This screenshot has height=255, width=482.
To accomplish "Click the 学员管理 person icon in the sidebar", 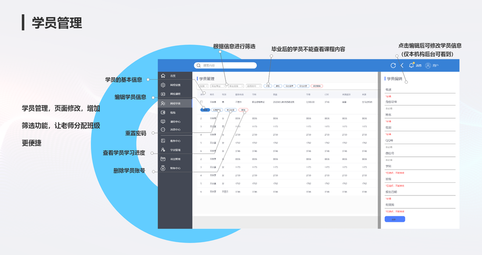I will coord(163,150).
